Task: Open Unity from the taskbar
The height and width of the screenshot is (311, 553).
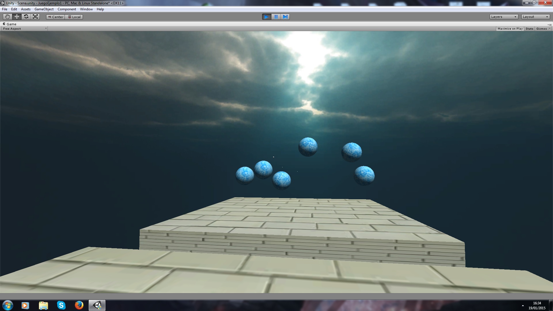Action: (97, 305)
